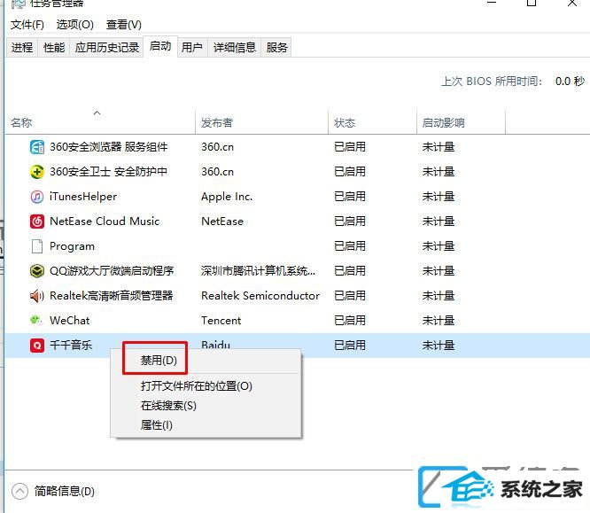Image resolution: width=590 pixels, height=513 pixels.
Task: Select the 360安全卫士 安全防护中 row name
Action: 108,172
